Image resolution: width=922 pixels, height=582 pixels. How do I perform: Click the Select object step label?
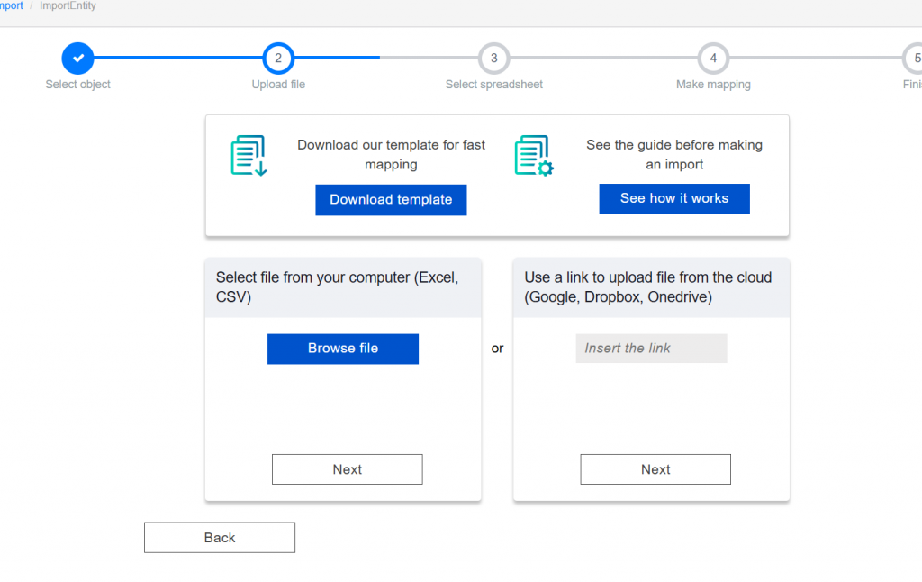click(78, 85)
